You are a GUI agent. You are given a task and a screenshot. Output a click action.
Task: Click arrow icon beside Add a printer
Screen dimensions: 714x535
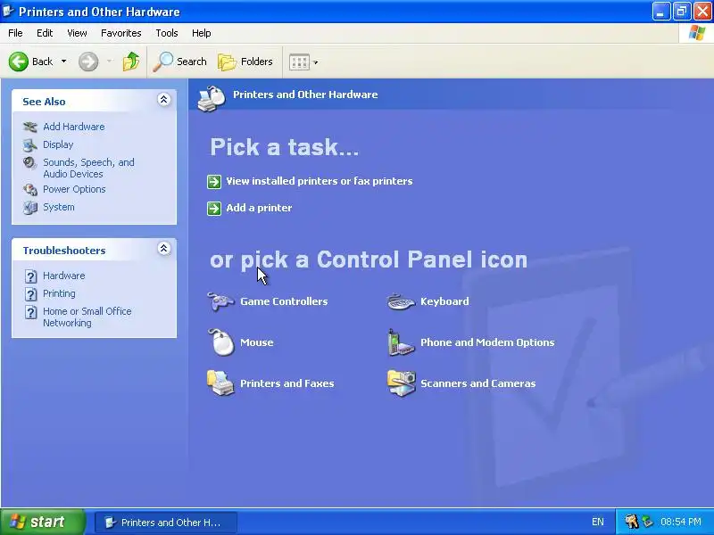[x=214, y=209]
